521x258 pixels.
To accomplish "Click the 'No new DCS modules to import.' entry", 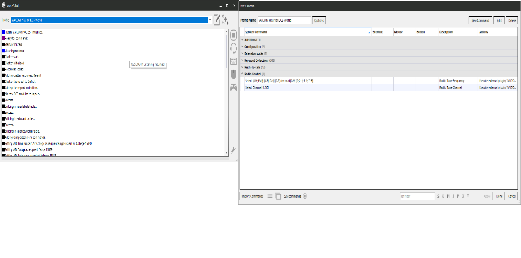I will click(x=22, y=94).
